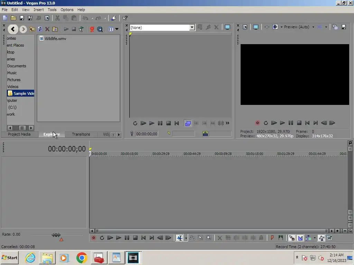354x265 pixels.
Task: Zoom in timeline with plus button
Action: tap(337, 231)
